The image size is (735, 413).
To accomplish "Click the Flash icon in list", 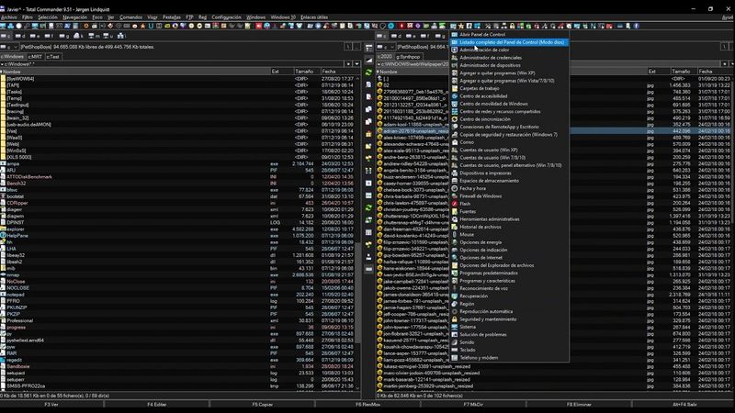I will [x=454, y=203].
